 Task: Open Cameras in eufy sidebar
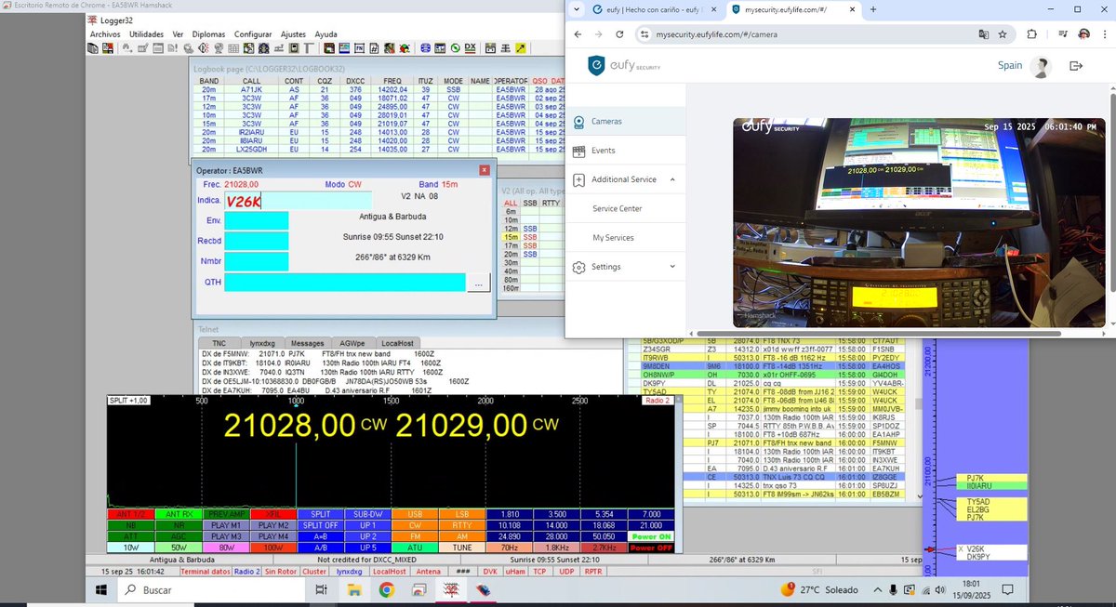tap(625, 122)
